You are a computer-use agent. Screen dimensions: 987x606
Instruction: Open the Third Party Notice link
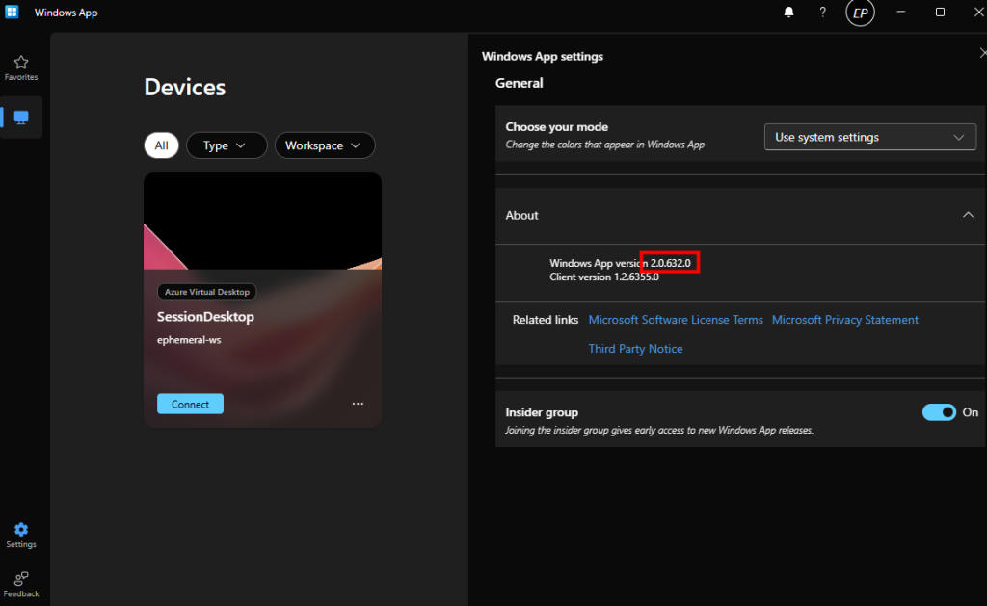(635, 349)
